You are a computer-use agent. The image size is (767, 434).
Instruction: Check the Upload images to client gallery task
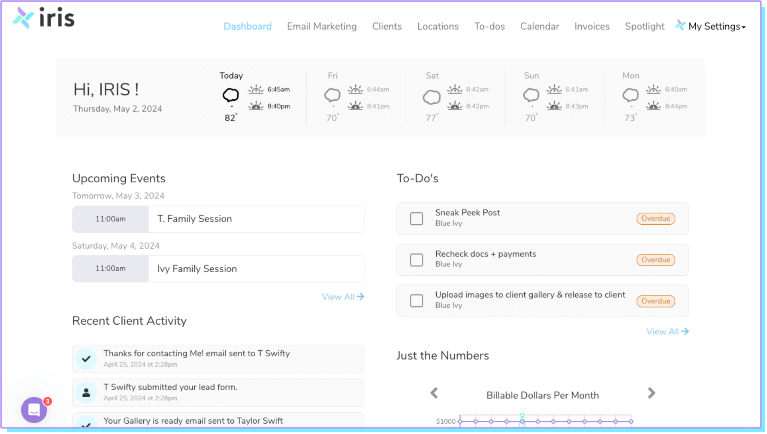pos(416,301)
